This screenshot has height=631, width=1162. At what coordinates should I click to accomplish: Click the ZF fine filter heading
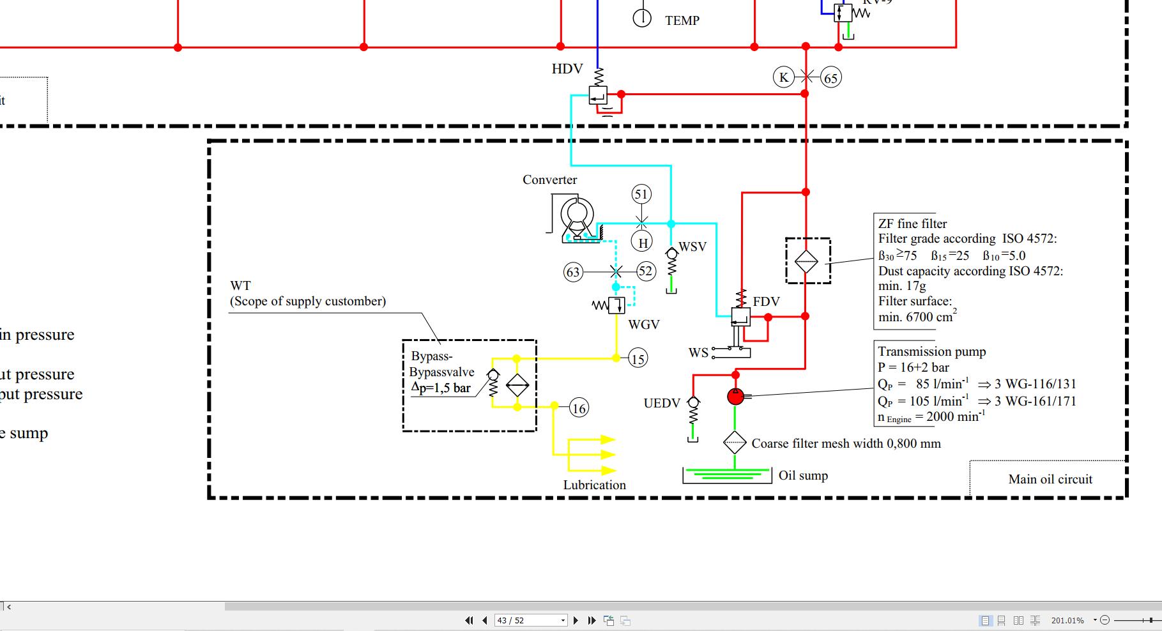tap(912, 224)
